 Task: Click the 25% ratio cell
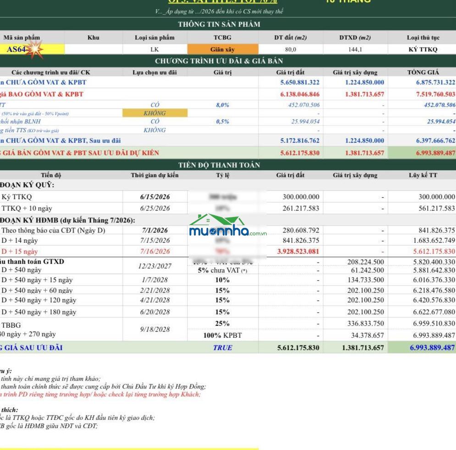pyautogui.click(x=222, y=324)
